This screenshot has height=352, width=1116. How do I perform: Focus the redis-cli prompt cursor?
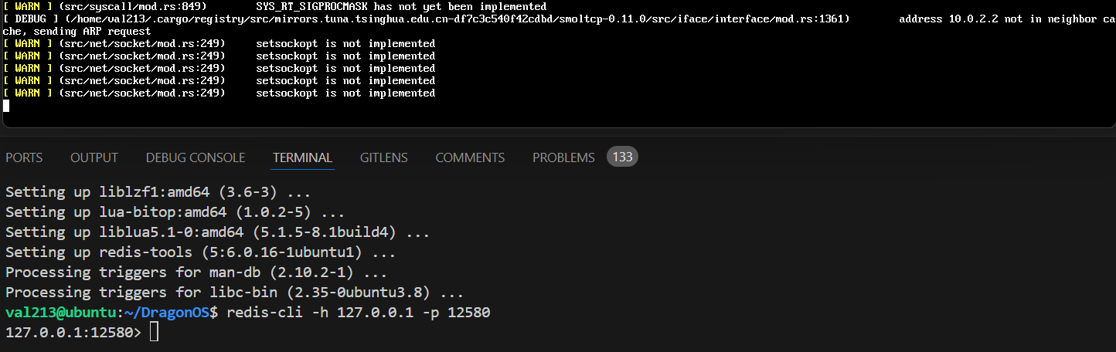coord(154,333)
